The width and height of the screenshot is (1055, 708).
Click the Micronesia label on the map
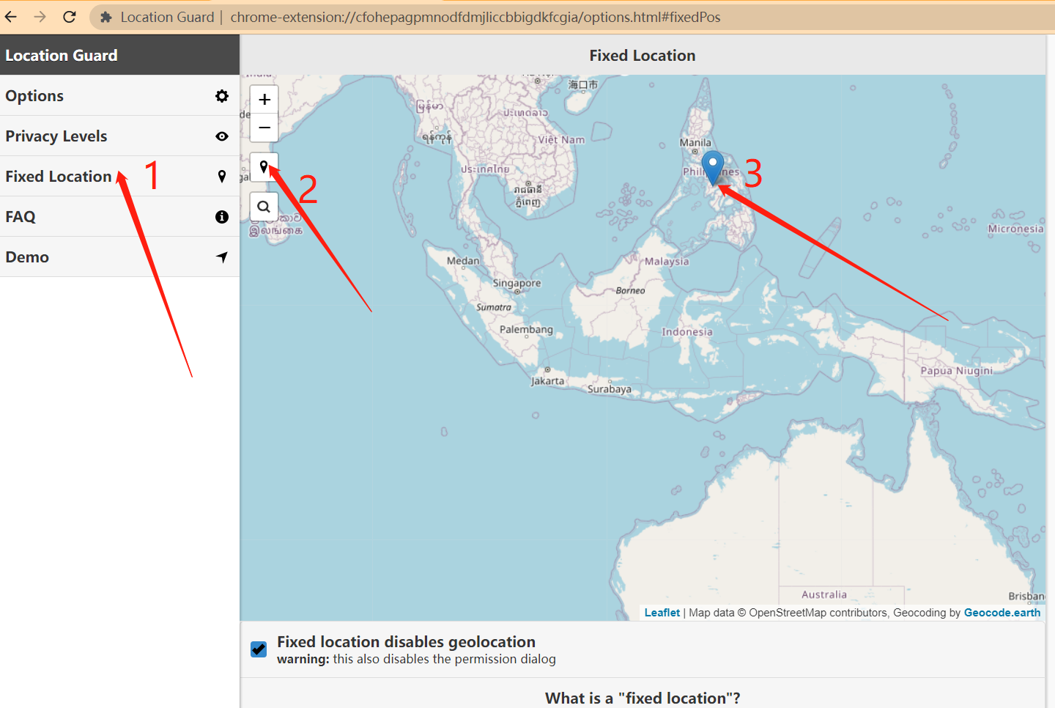click(x=1015, y=229)
